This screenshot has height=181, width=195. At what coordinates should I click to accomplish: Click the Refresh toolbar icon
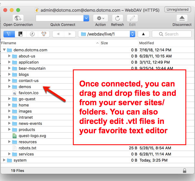(117, 18)
